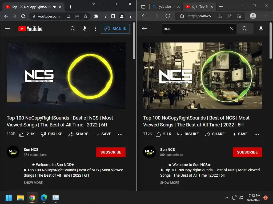273x204 pixels.
Task: Click the share page icon in Chrome's address bar
Action: [77, 16]
